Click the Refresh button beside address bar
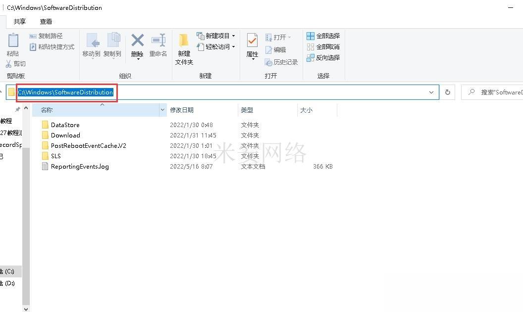Image resolution: width=523 pixels, height=312 pixels. click(x=448, y=92)
